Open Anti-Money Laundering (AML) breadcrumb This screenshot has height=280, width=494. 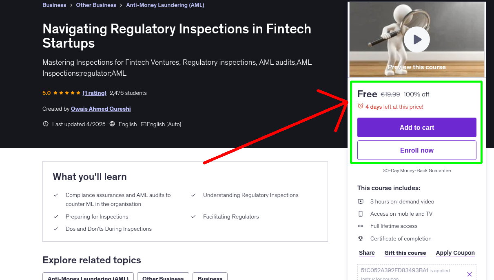tap(165, 5)
